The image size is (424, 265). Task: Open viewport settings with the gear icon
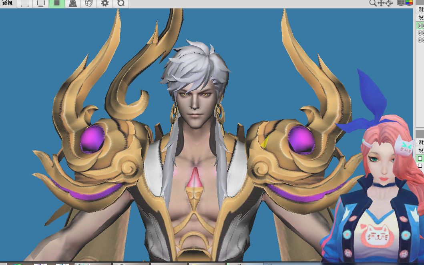104,4
